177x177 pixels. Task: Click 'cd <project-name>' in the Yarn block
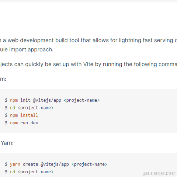click(29, 172)
